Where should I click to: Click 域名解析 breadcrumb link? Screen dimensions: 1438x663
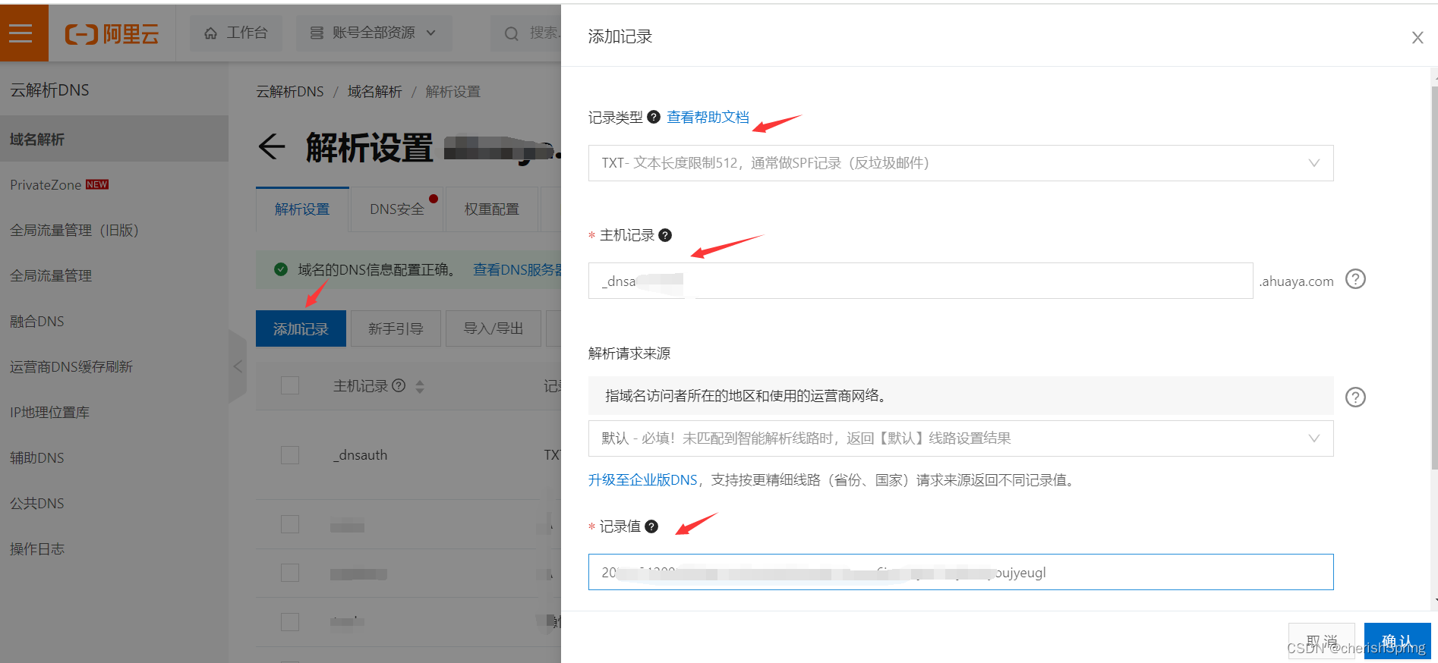coord(374,92)
